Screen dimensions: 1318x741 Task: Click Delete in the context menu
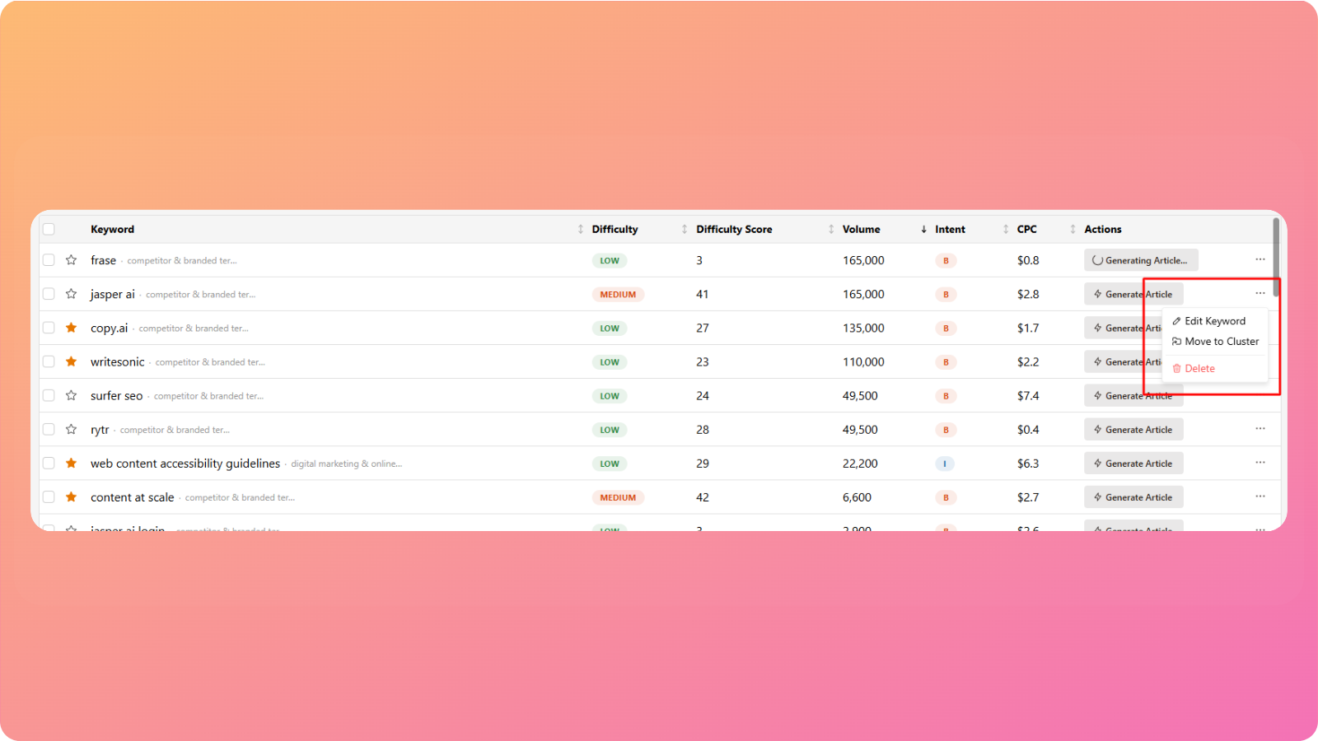tap(1199, 369)
